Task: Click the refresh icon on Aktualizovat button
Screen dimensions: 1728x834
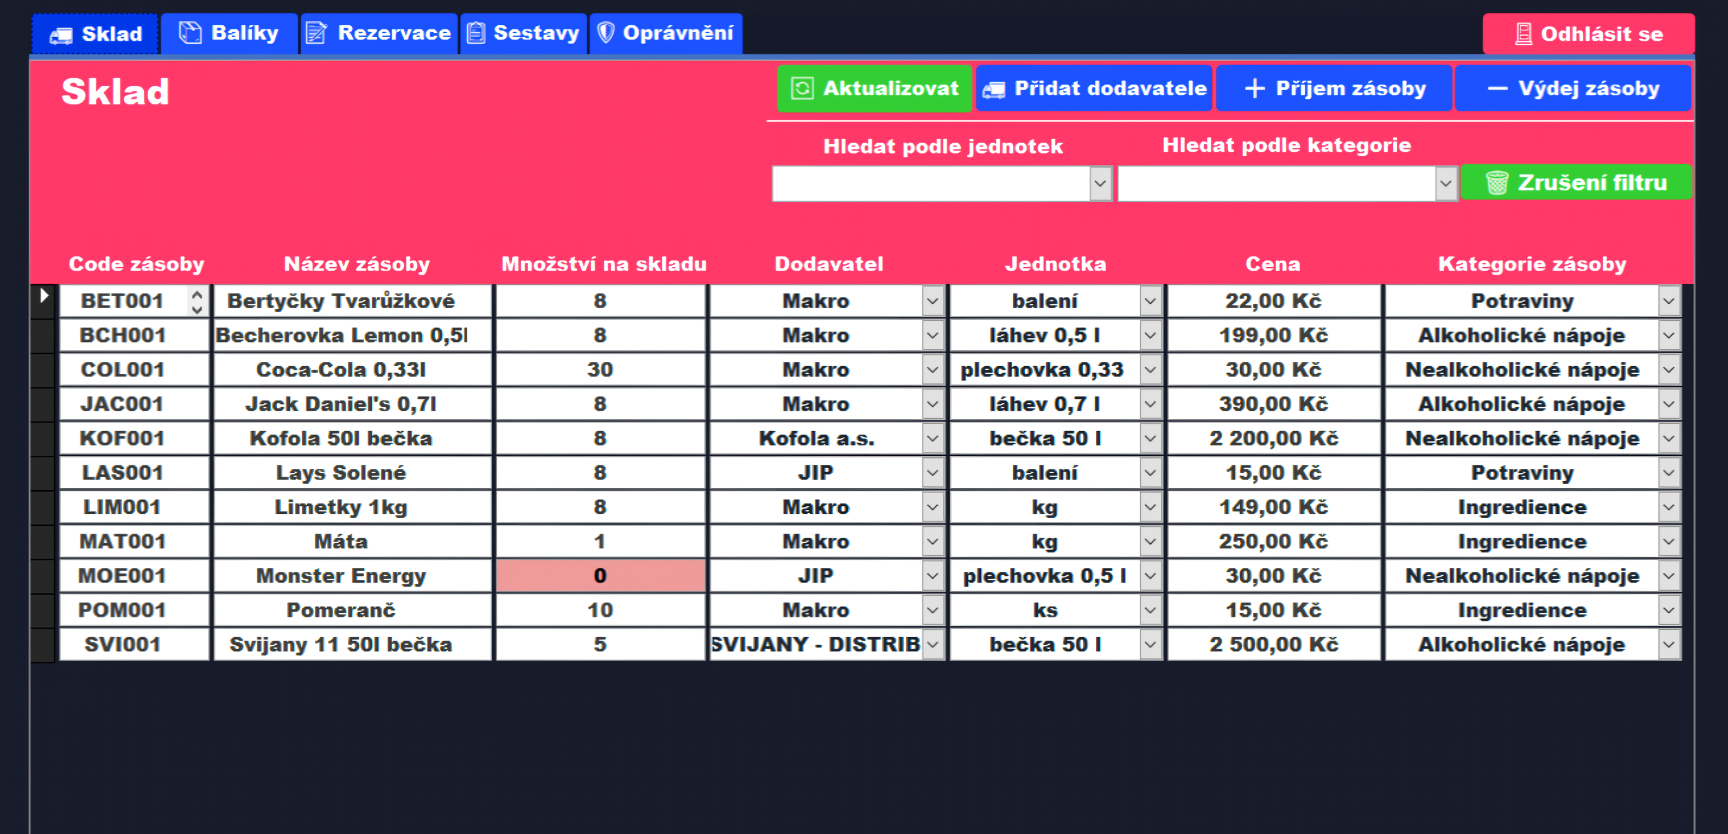Action: pyautogui.click(x=802, y=89)
